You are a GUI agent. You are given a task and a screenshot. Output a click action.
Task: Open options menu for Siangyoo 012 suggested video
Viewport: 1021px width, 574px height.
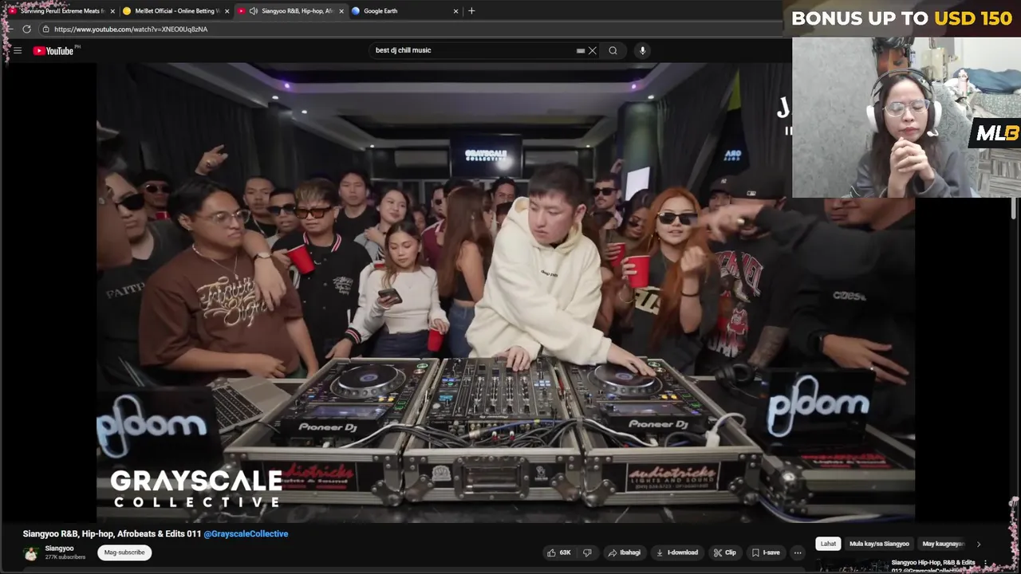[x=986, y=563]
